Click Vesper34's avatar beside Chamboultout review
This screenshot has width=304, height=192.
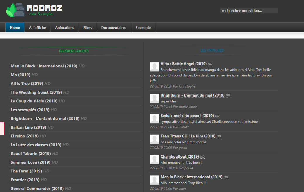point(155,160)
